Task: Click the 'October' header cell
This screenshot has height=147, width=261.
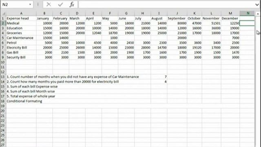Action: click(x=195, y=18)
